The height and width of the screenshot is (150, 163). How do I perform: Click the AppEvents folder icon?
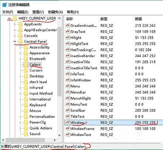[20, 24]
